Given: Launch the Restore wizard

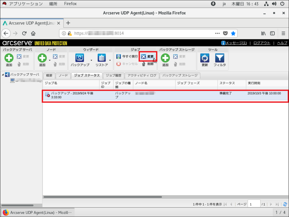Looking at the screenshot, I should click(x=101, y=60).
